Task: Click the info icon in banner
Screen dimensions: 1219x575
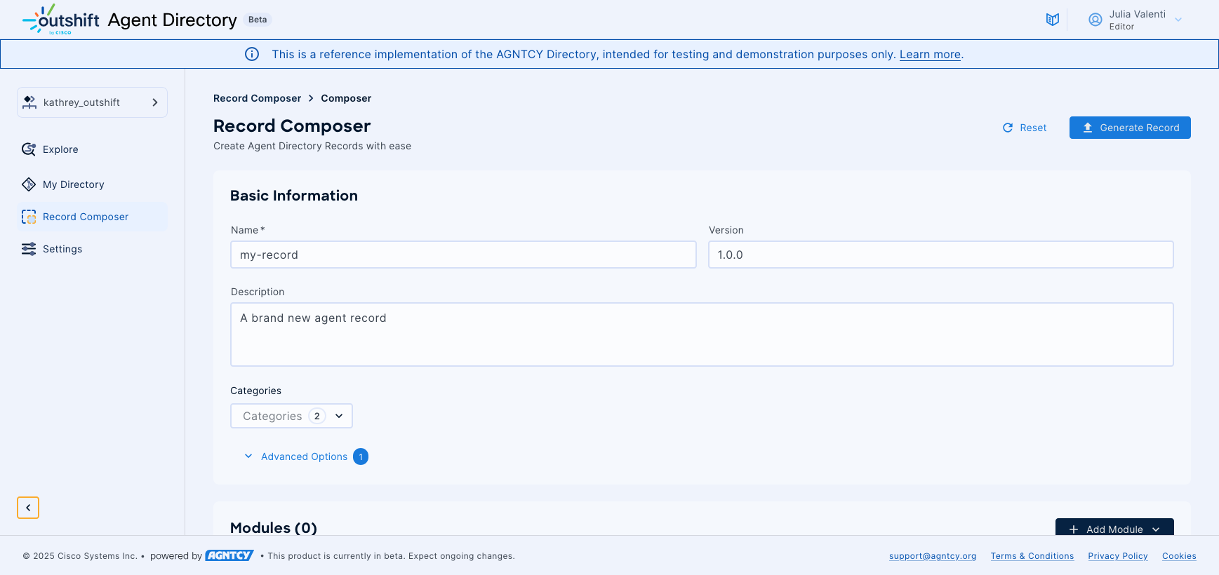Action: [x=252, y=54]
